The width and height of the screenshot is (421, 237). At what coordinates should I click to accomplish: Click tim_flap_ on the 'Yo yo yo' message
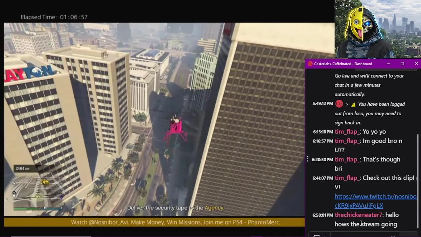coord(347,132)
